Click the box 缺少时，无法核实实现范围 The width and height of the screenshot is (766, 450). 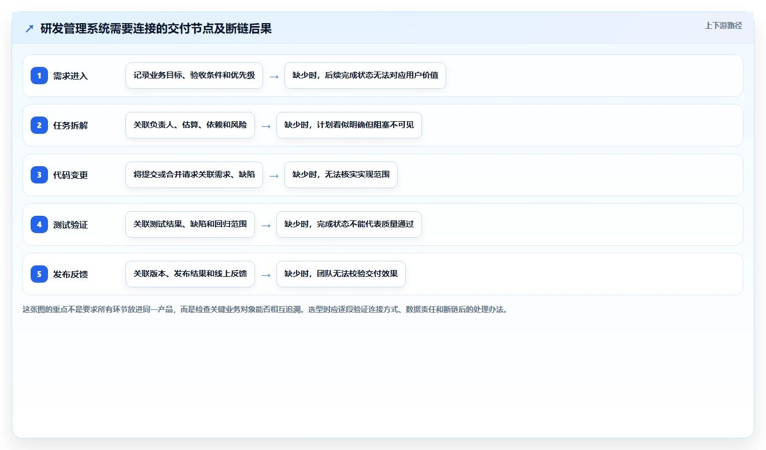pyautogui.click(x=341, y=175)
